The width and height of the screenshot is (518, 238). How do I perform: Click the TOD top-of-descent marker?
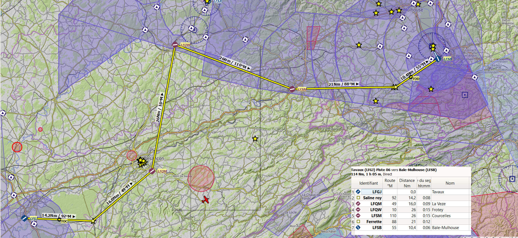pos(411,77)
